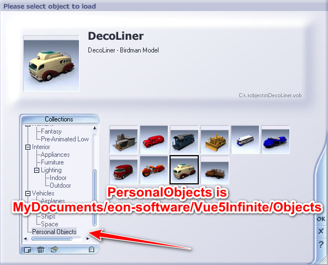Select the white bus thumbnail
Screen dimensions: 328x265
point(245,140)
